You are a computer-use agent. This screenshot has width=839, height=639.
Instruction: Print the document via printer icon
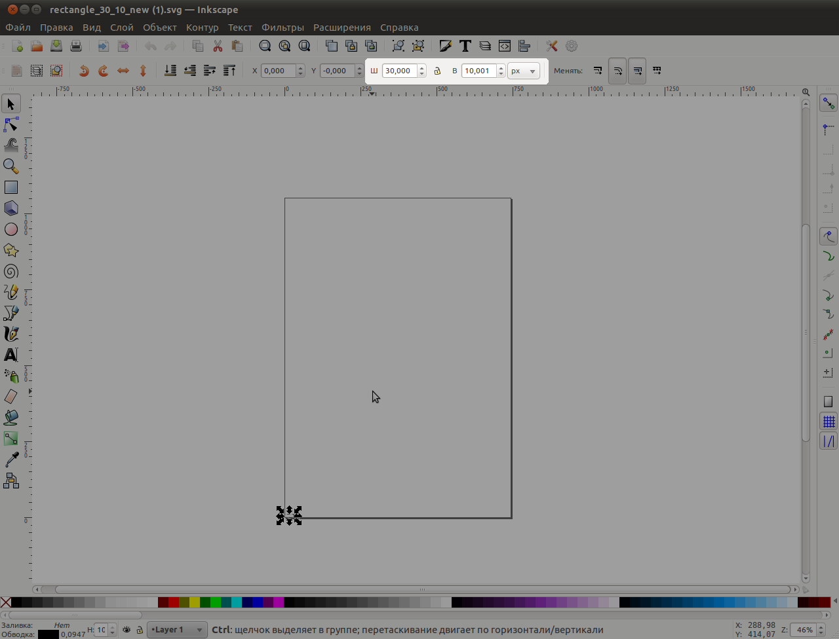[76, 46]
